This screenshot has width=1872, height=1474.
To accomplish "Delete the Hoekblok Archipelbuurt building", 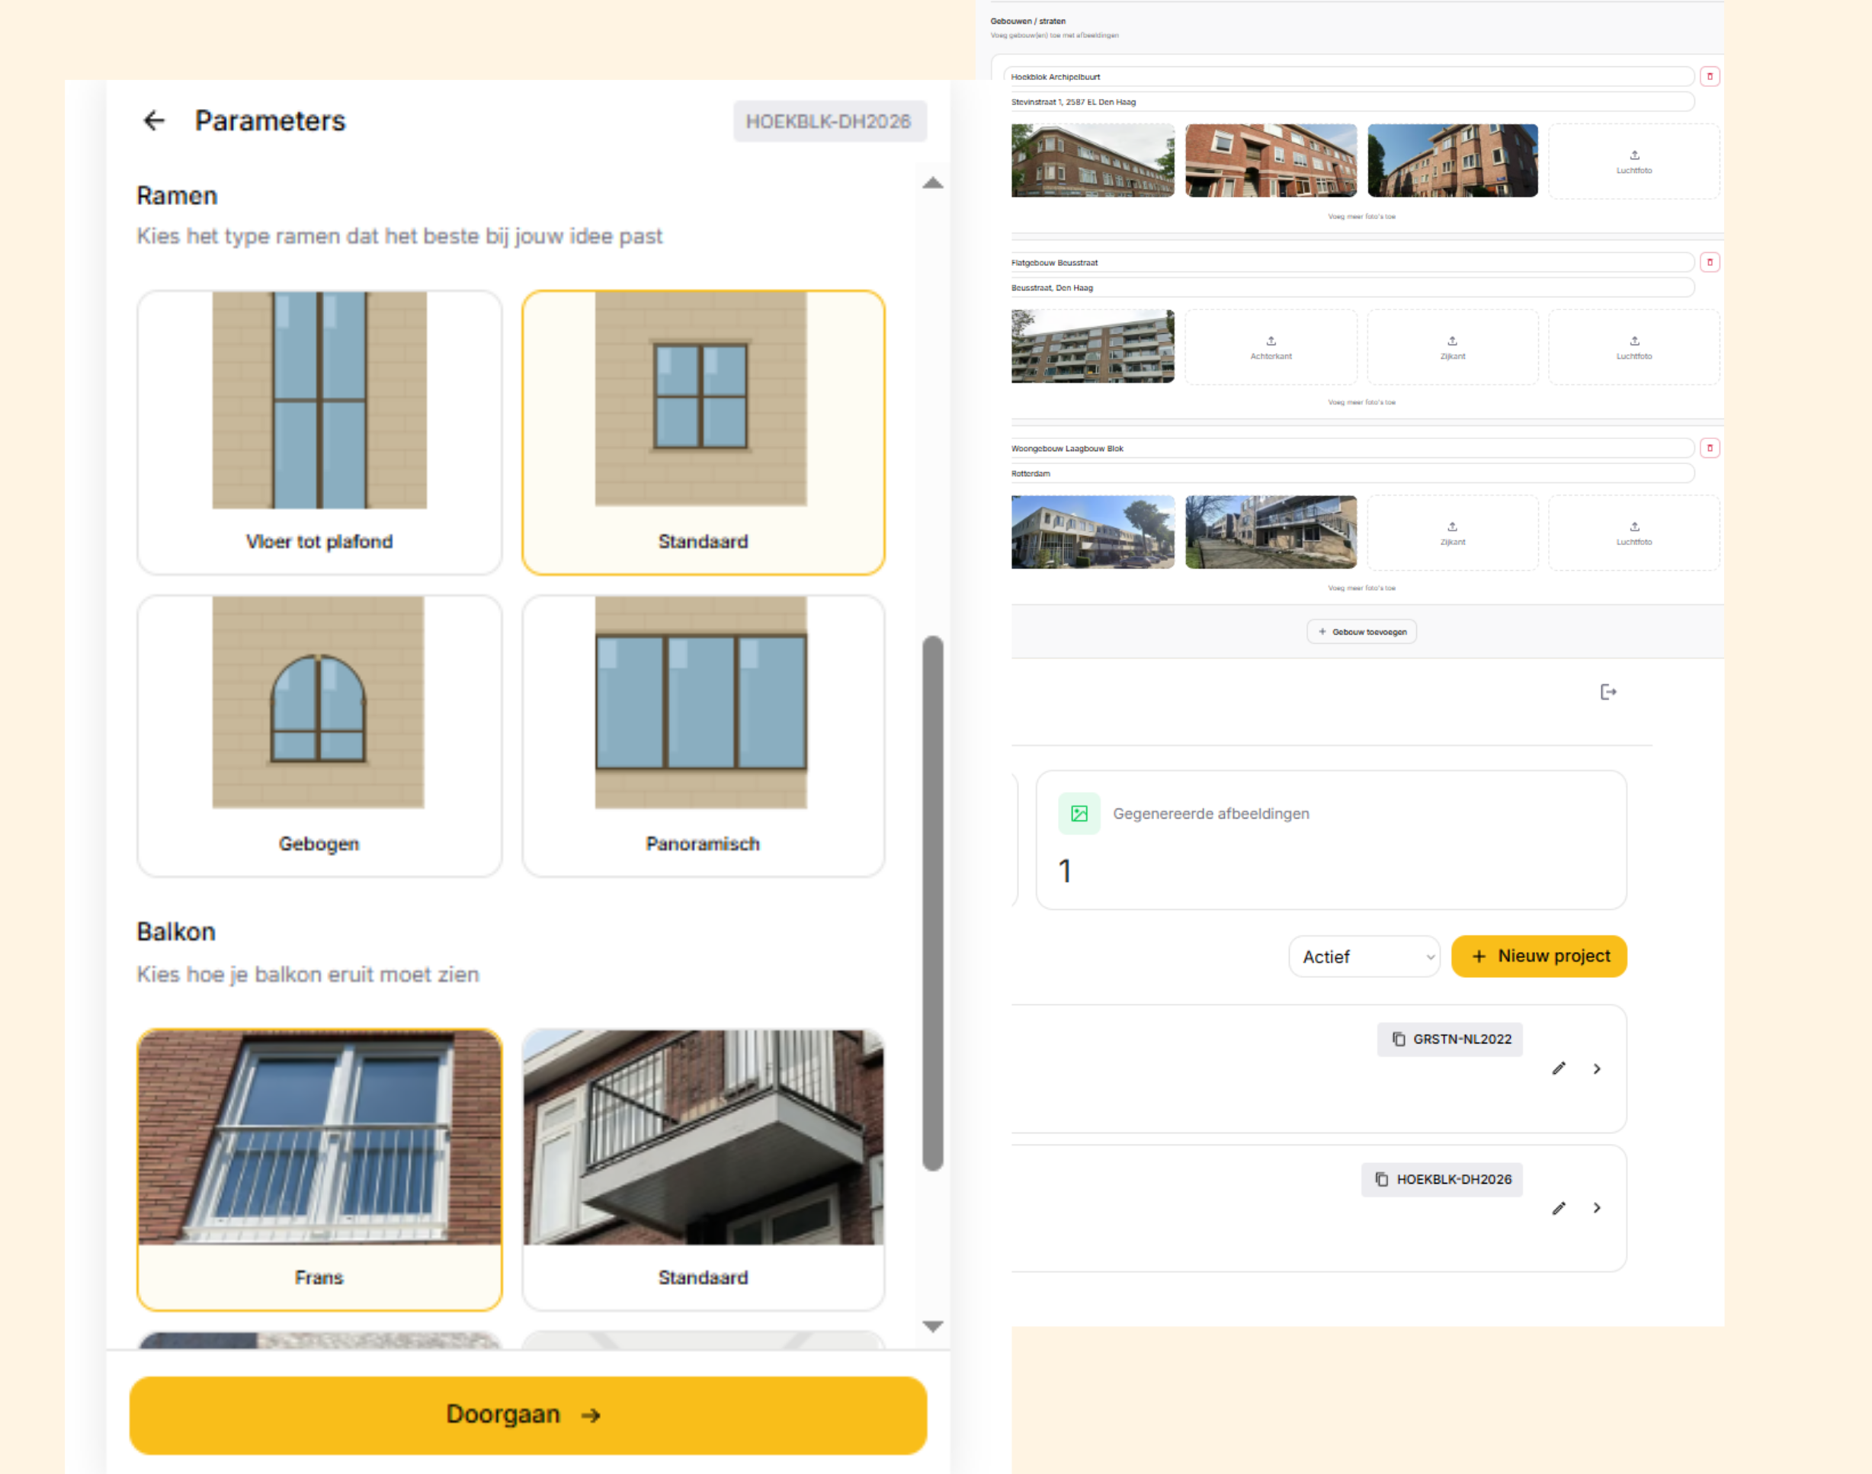I will 1709,77.
